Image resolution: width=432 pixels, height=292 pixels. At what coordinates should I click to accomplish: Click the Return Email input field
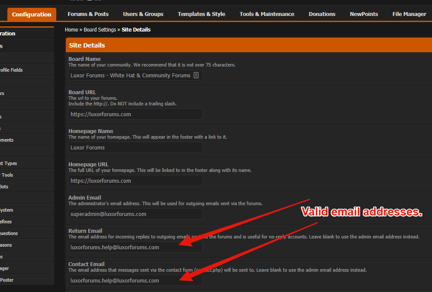(135, 247)
